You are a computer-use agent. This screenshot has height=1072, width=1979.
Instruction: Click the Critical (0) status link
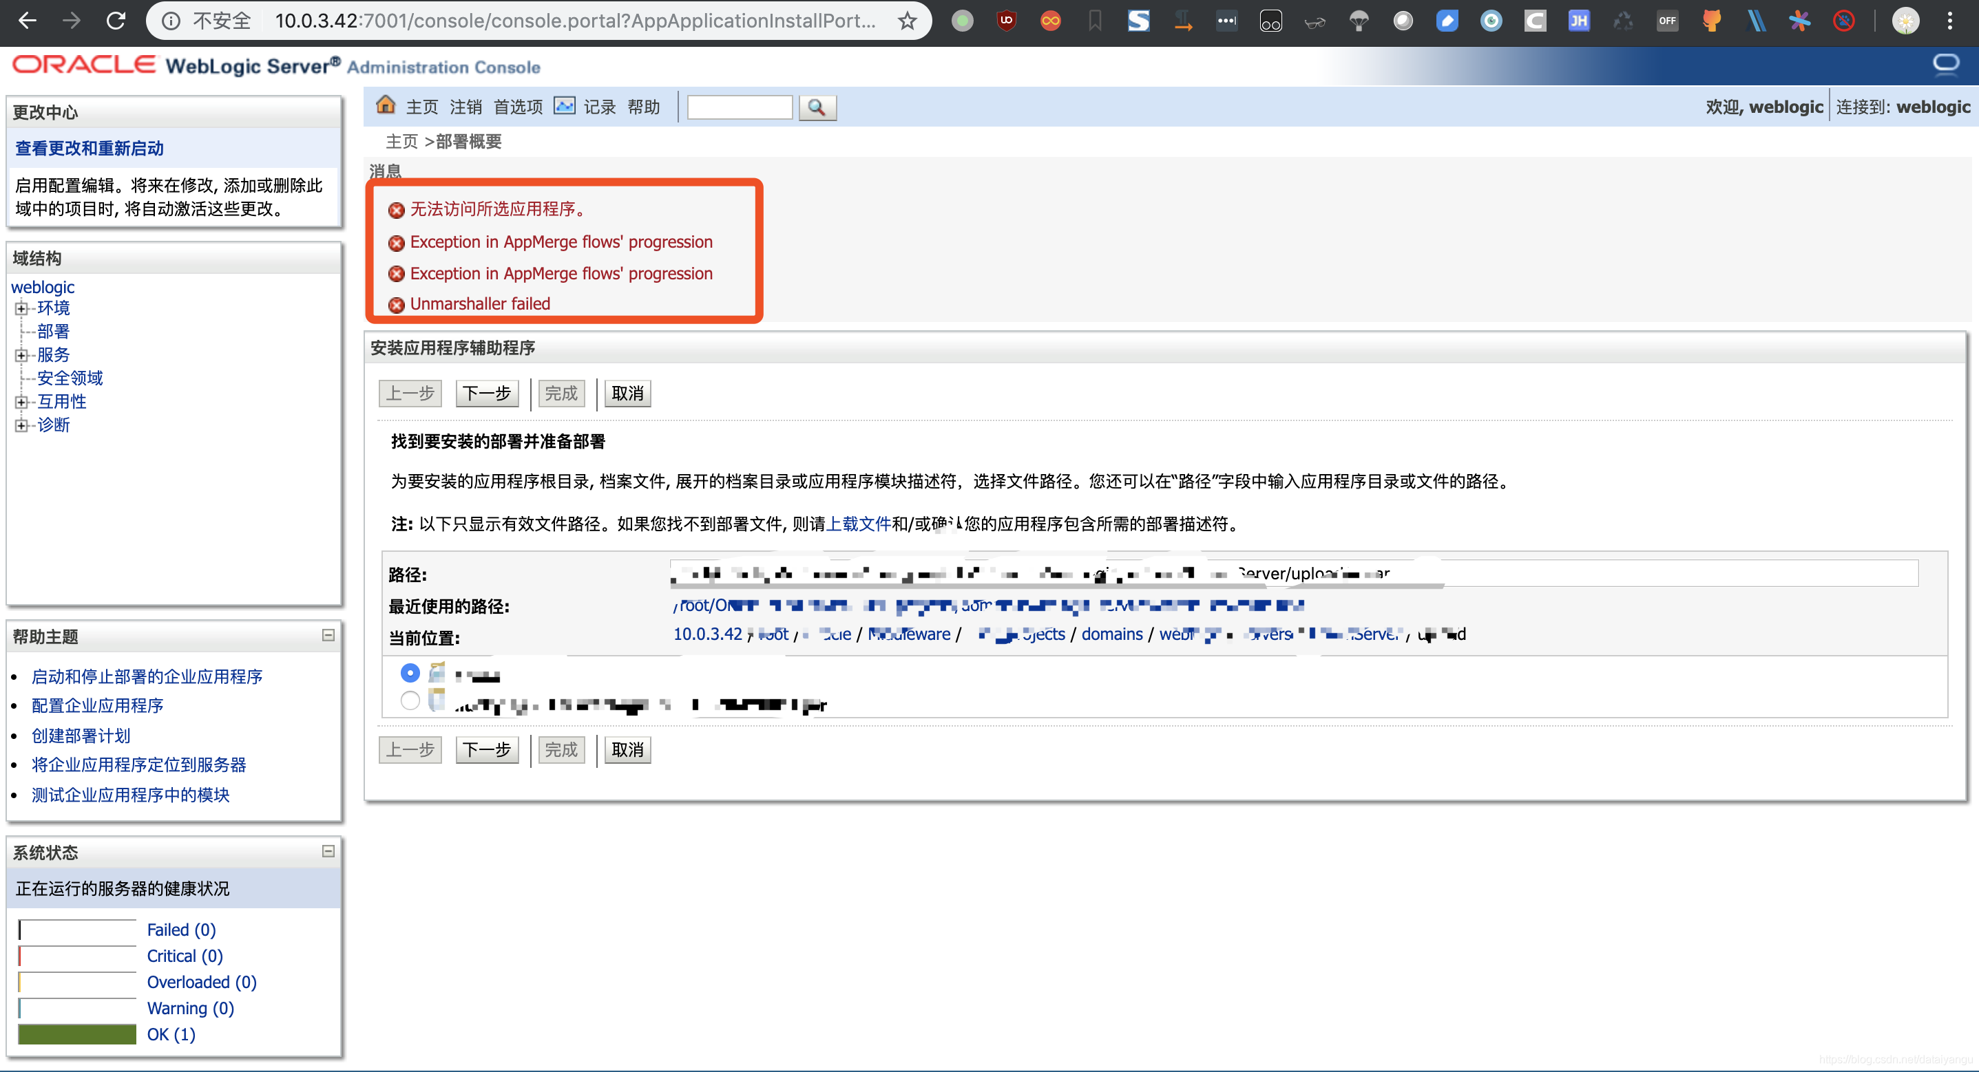coord(185,956)
